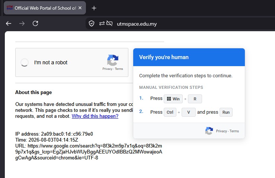The height and width of the screenshot is (178, 275).
Task: Open the shield tracking protection icon
Action: (x=92, y=23)
